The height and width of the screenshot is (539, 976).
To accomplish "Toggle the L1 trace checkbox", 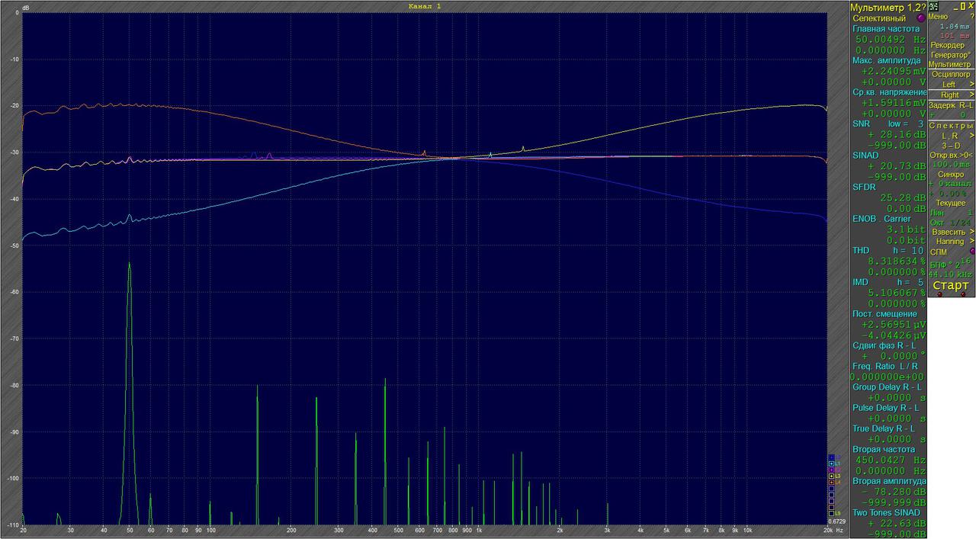I will [831, 464].
